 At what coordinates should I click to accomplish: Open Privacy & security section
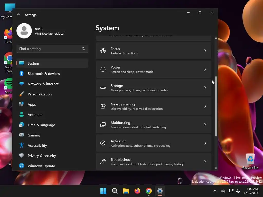point(52,156)
